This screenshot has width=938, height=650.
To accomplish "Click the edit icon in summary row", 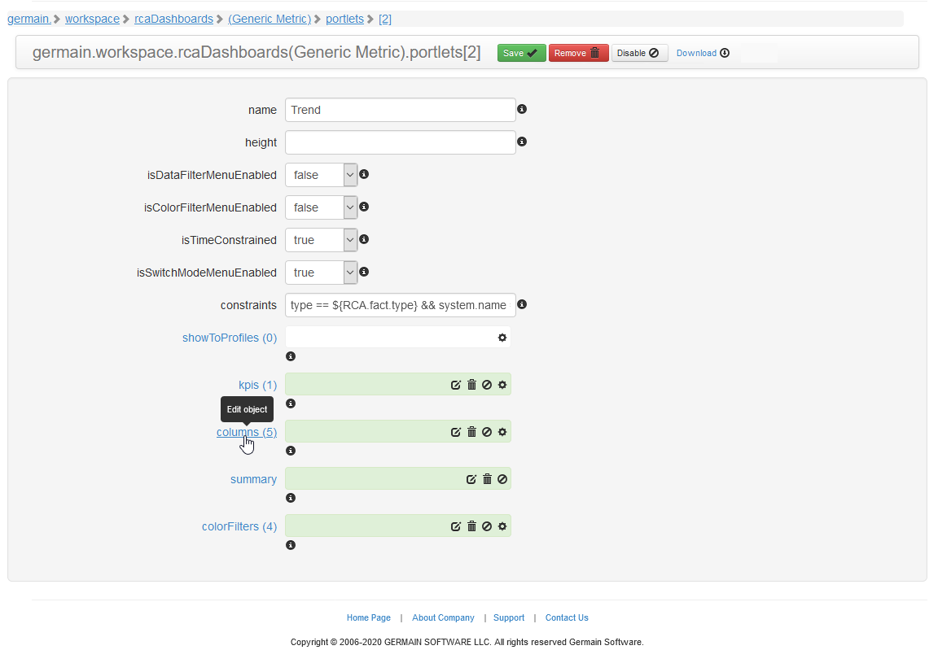I will pyautogui.click(x=471, y=479).
